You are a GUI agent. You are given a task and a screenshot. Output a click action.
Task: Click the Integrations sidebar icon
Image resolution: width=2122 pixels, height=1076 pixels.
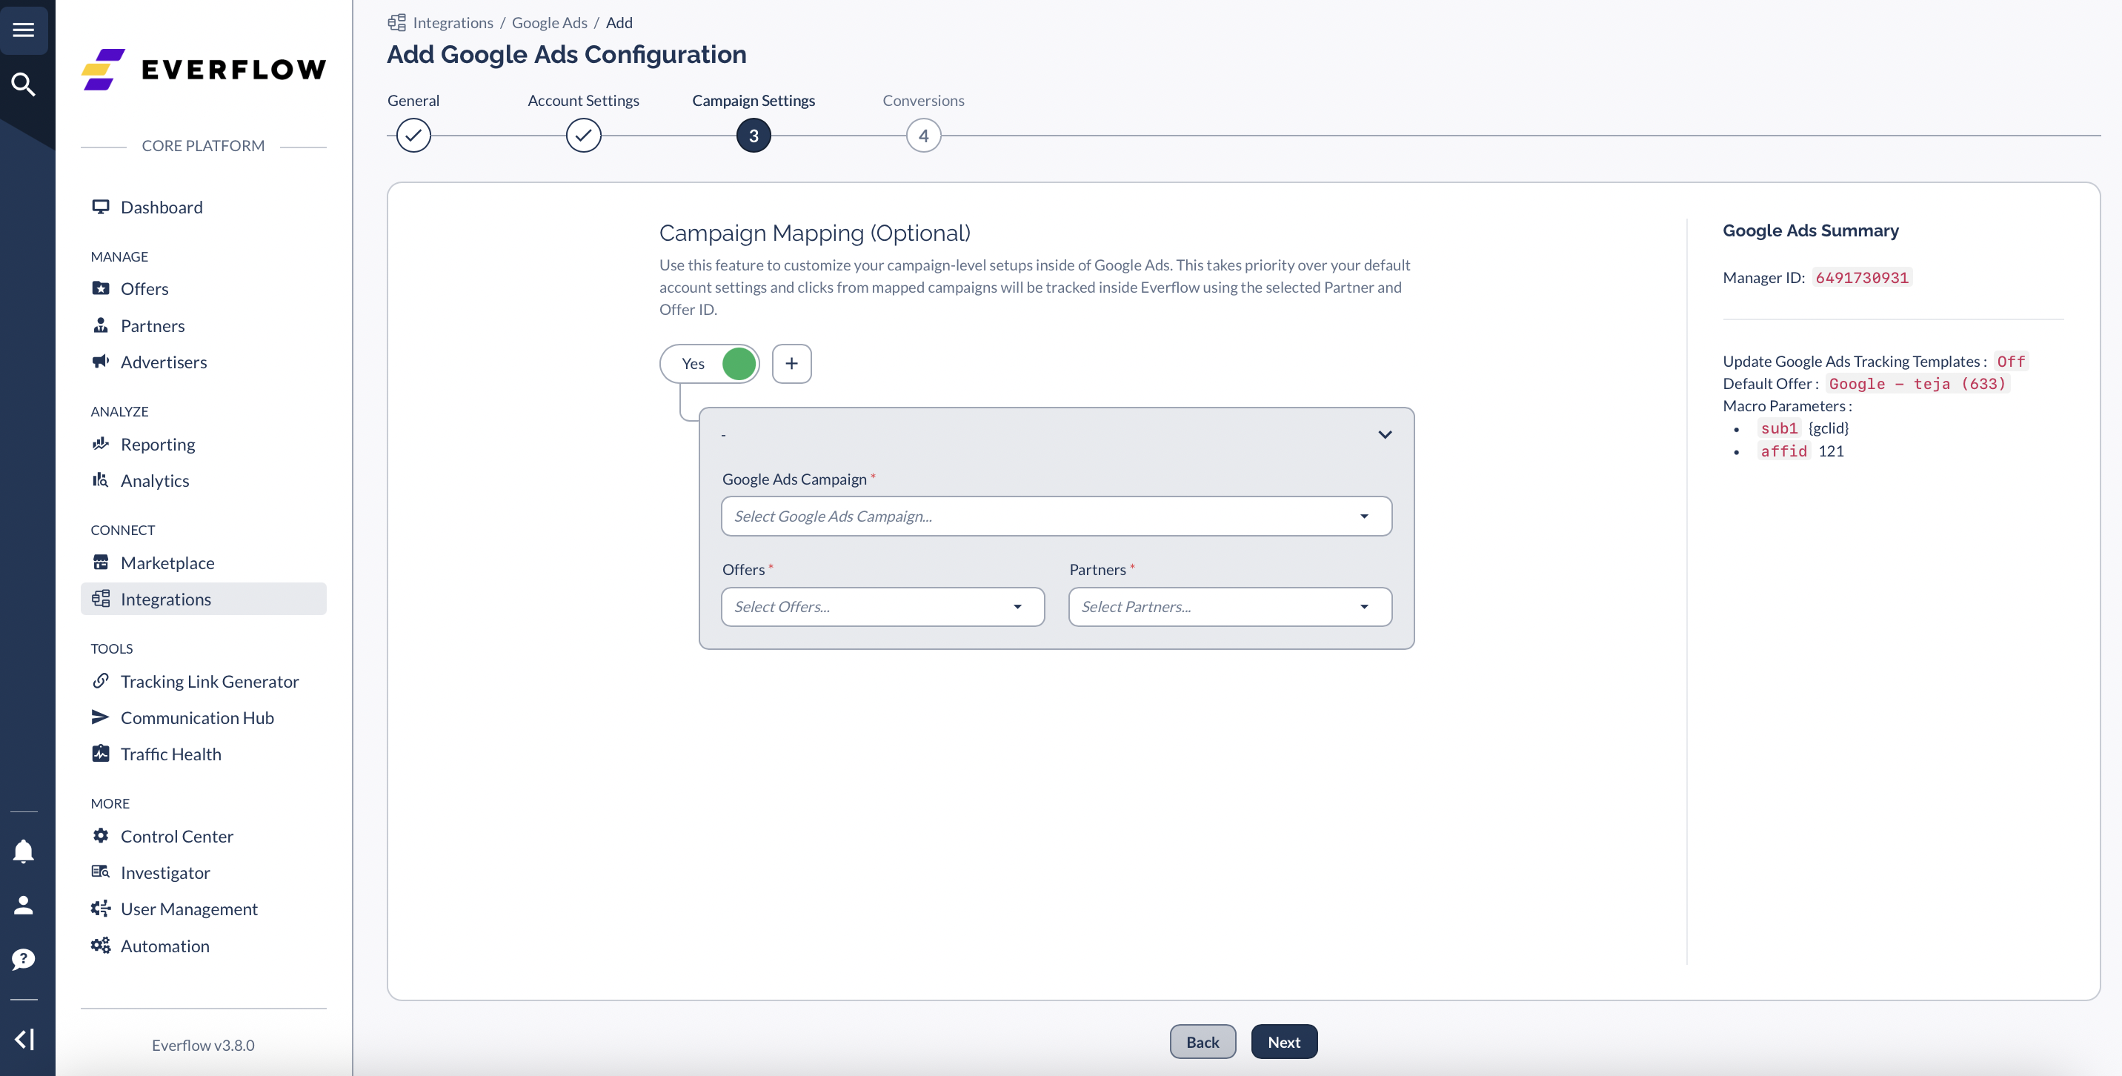coord(101,599)
